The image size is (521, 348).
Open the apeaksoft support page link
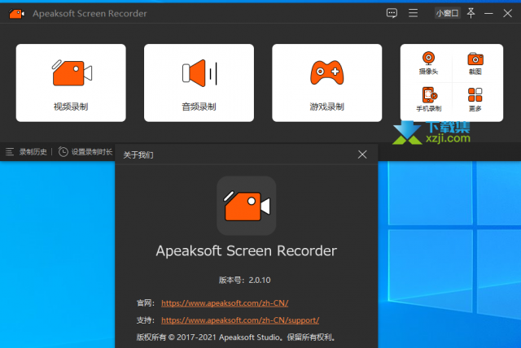240,320
